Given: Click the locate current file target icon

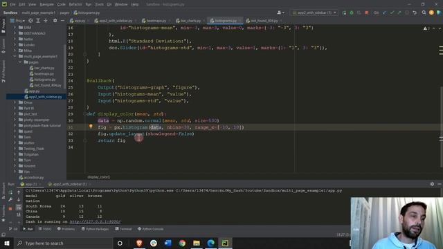Looking at the screenshot, I should 30,21.
